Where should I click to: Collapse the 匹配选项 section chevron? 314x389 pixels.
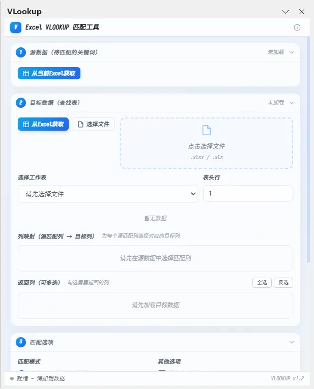(292, 342)
